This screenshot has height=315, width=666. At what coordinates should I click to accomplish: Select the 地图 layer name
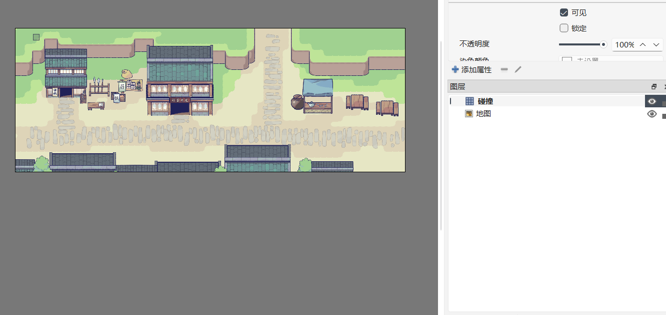tap(483, 114)
